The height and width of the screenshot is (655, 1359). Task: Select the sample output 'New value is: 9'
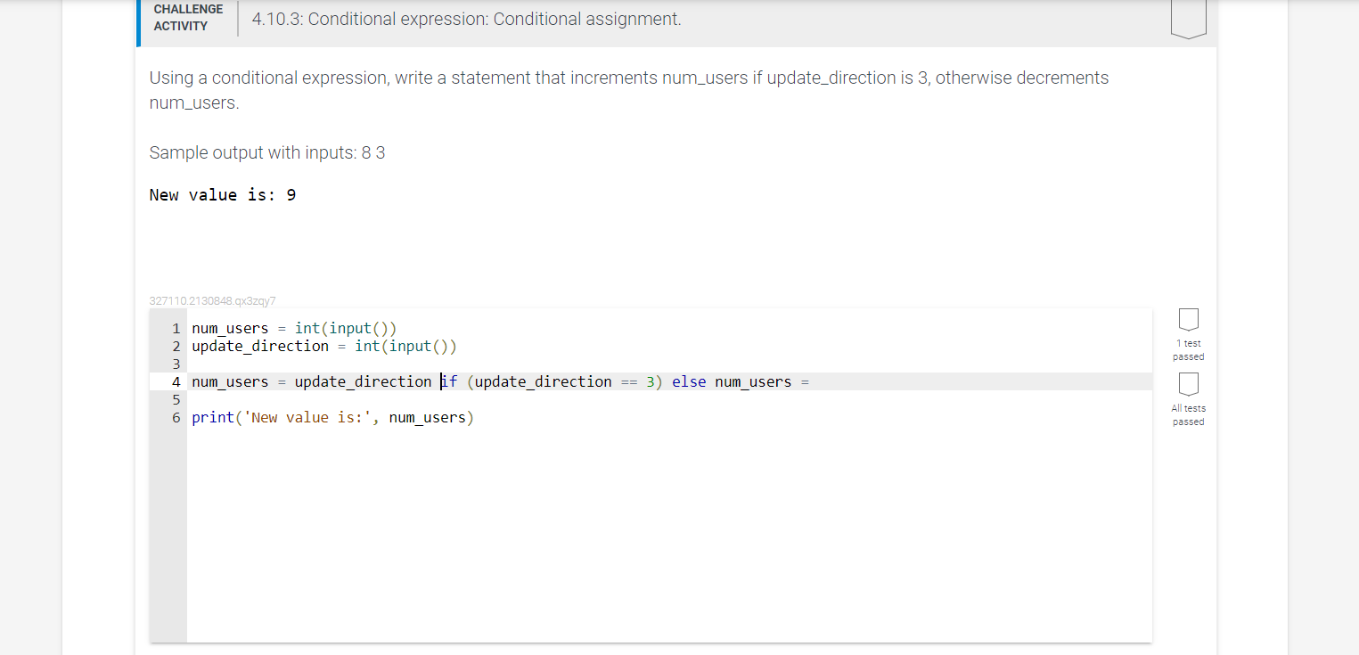click(223, 194)
